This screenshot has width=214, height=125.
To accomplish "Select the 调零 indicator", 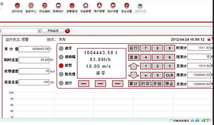I will point(61,48).
